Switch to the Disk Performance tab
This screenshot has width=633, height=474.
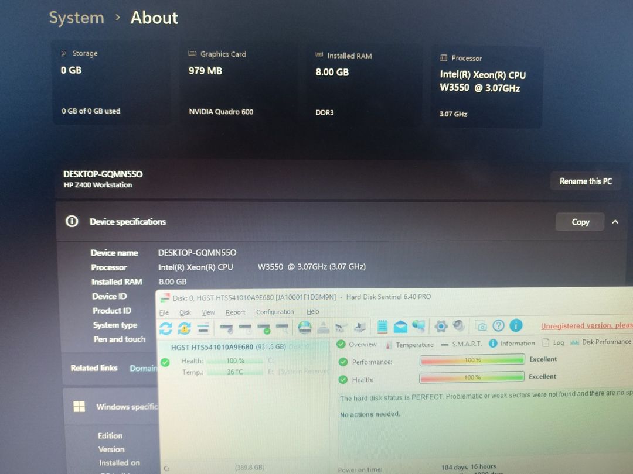point(601,342)
